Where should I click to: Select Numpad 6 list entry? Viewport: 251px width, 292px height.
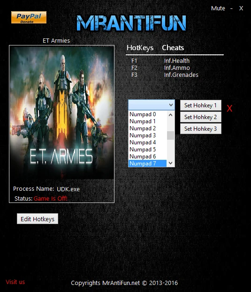pos(147,157)
